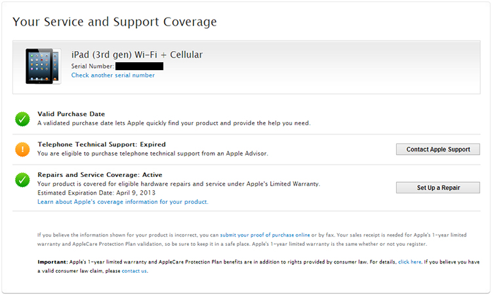The image size is (492, 295).
Task: Click green checkmark icon for Repairs and Service Coverage
Action: coord(22,180)
